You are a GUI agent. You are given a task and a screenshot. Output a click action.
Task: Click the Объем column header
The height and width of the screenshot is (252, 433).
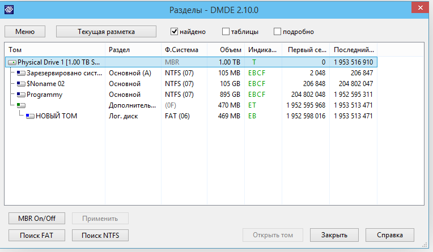coord(226,50)
